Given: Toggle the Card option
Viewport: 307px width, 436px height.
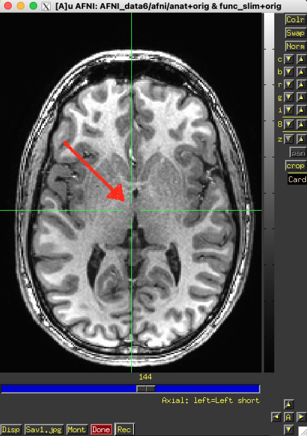Looking at the screenshot, I should pyautogui.click(x=297, y=180).
